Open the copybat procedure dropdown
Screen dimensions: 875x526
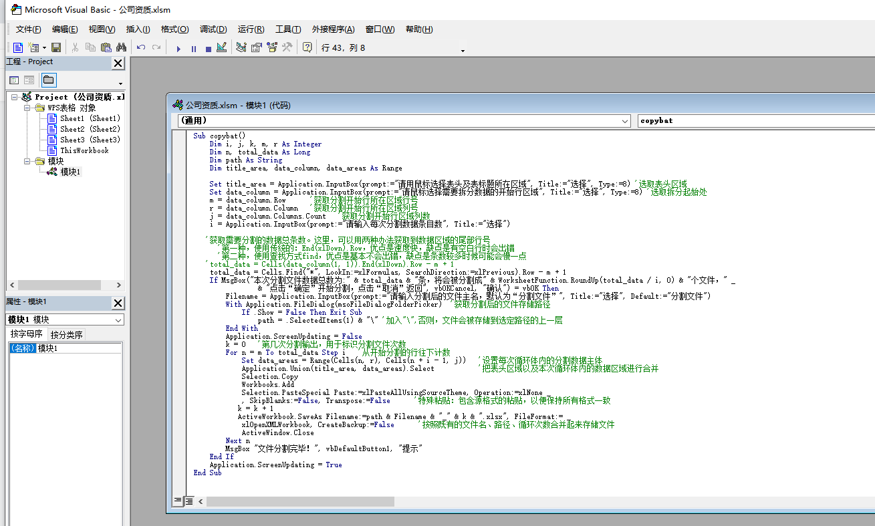[755, 121]
